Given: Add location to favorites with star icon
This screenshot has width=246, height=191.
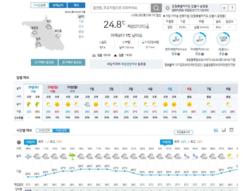Looking at the screenshot, I should click(x=224, y=8).
